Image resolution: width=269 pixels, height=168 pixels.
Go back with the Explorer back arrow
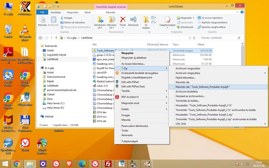40,38
